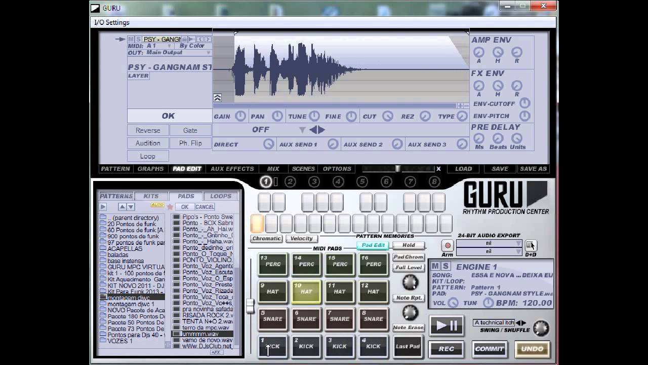Click SAVE AS in the toolbar
Image resolution: width=648 pixels, height=365 pixels.
point(533,169)
